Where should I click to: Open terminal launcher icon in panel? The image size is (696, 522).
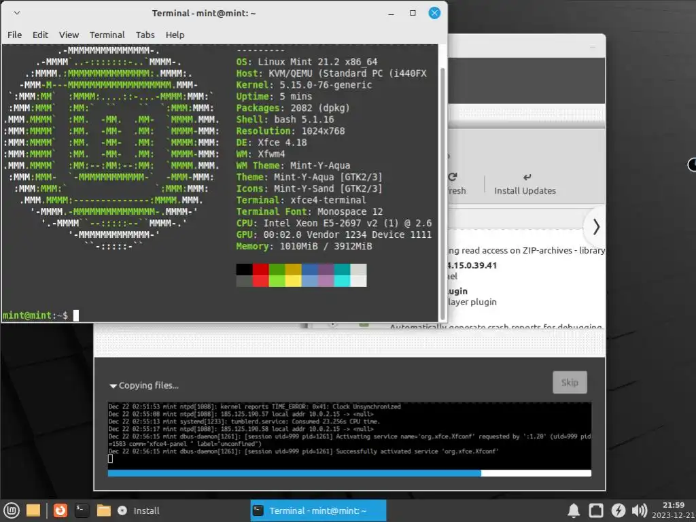pos(82,510)
